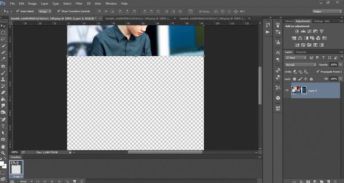Open the Character panel icon

pos(278,52)
